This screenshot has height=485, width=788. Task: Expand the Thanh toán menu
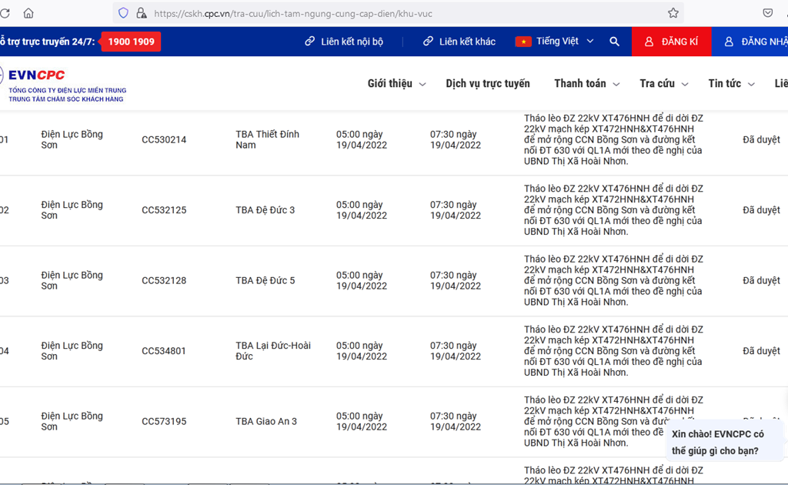586,83
